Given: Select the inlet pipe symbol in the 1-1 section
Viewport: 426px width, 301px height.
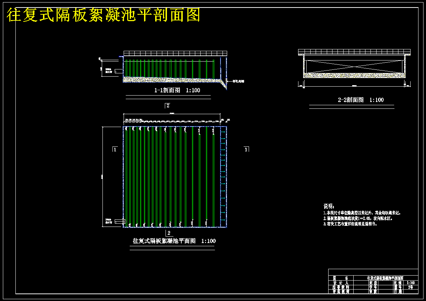Looking at the screenshot, I should (x=119, y=71).
